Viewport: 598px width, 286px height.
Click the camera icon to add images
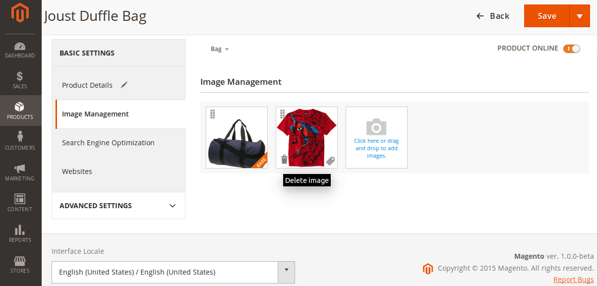(x=376, y=127)
